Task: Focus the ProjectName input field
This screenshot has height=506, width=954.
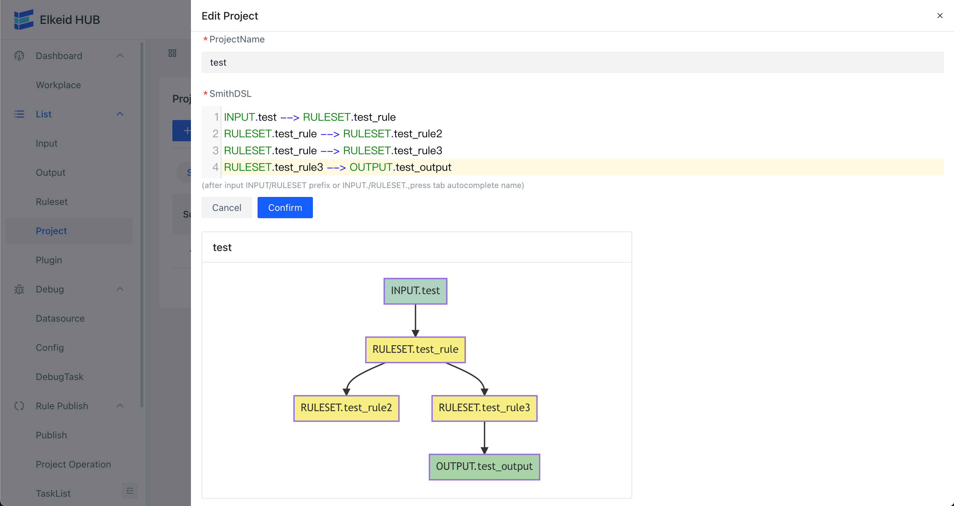Action: (x=572, y=62)
